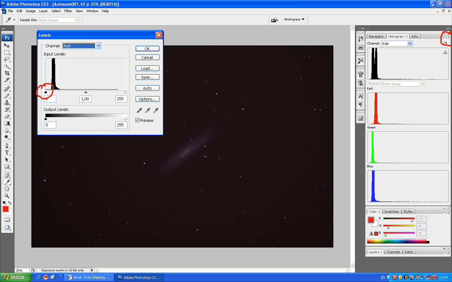452x282 pixels.
Task: Open the Color panel options menu
Action: (448, 212)
